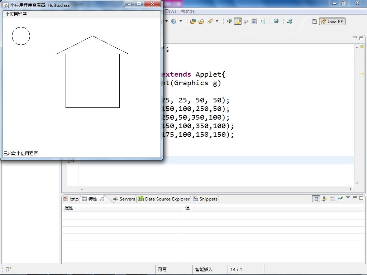Switch to the Snippets tab
367x275 pixels.
coord(205,199)
